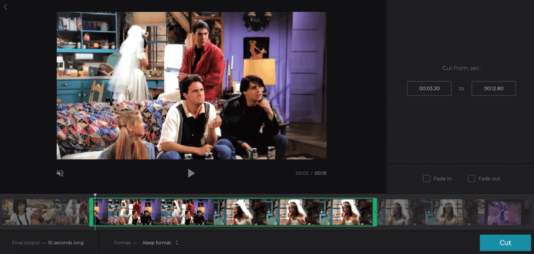Click the white playhead marker on the timeline
Image resolution: width=534 pixels, height=254 pixels.
coord(95,195)
